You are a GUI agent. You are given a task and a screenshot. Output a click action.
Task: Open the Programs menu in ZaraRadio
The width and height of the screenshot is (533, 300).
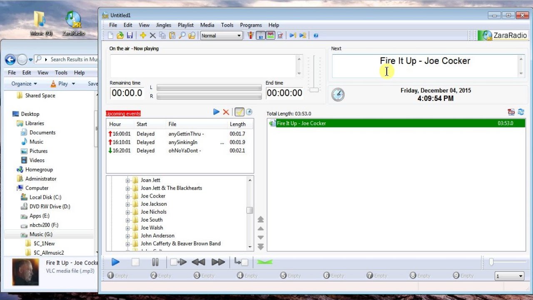pos(251,25)
